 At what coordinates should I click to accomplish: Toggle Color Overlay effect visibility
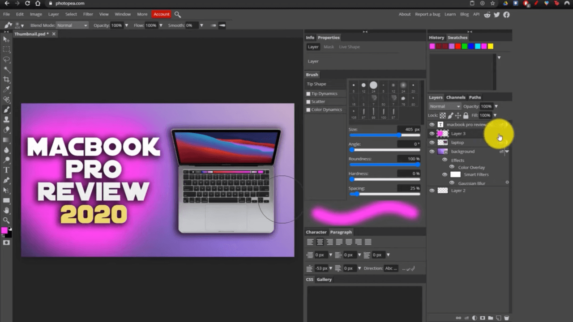(x=452, y=167)
